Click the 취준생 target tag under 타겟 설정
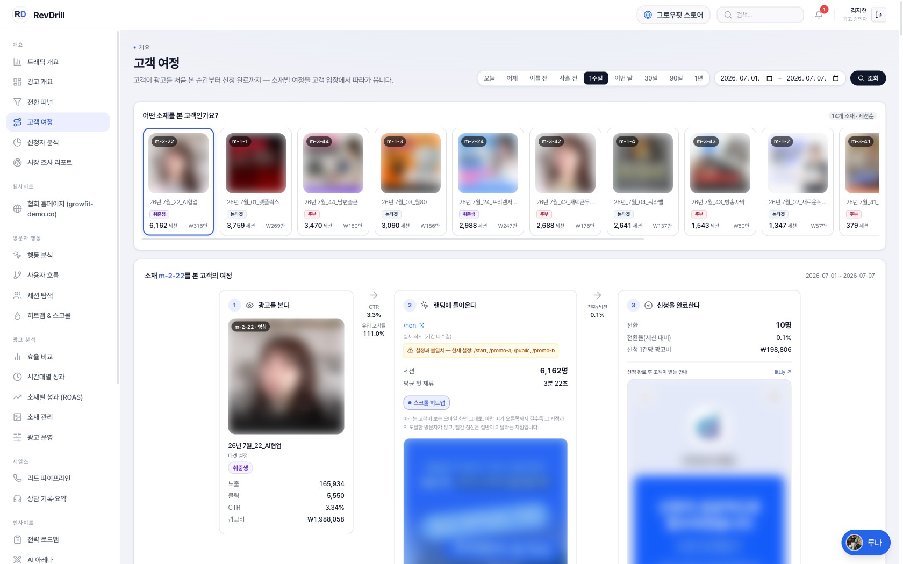The image size is (903, 564). (x=240, y=468)
